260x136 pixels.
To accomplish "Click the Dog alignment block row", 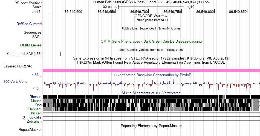I will [x=151, y=105].
